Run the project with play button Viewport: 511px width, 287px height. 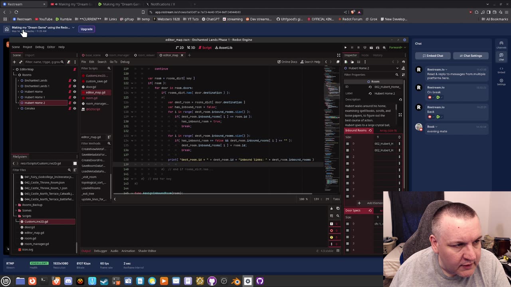click(345, 47)
